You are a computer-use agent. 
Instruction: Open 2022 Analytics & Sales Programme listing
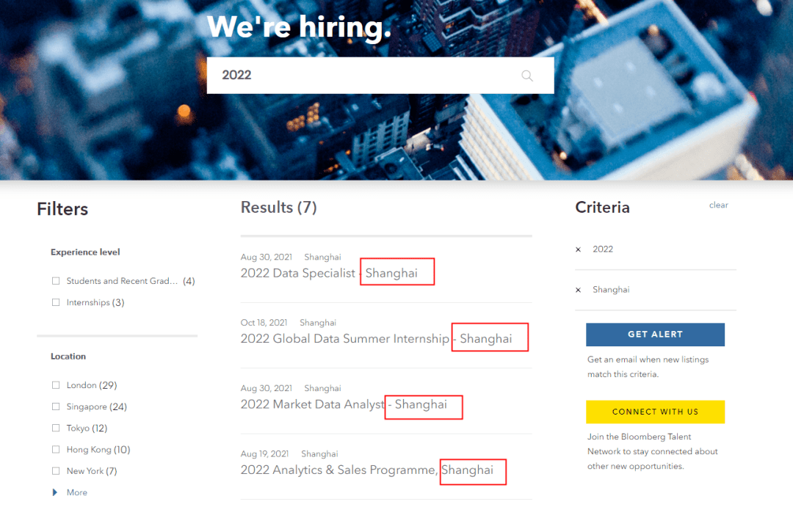(339, 470)
